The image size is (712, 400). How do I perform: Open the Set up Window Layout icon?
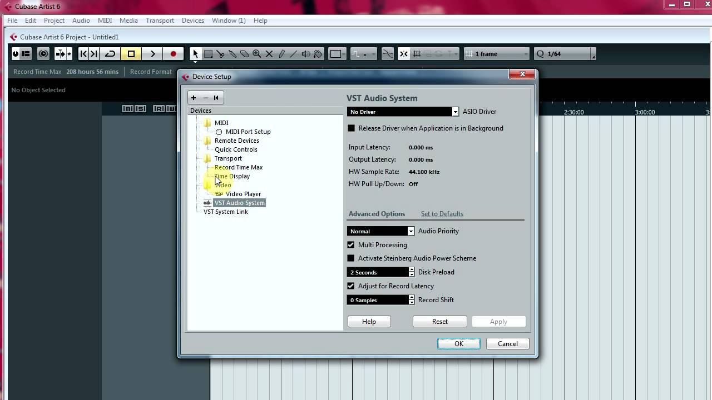pos(26,54)
